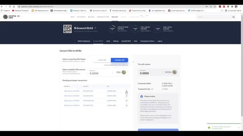The width and height of the screenshot is (243, 136).
Task: Click the wallet QR code image
Action: 68,29
